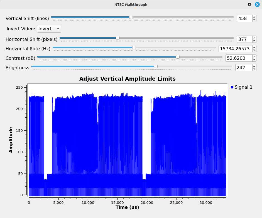The width and height of the screenshot is (262, 218).
Task: Increment Contrast using spinbox up arrow
Action: tap(254, 56)
